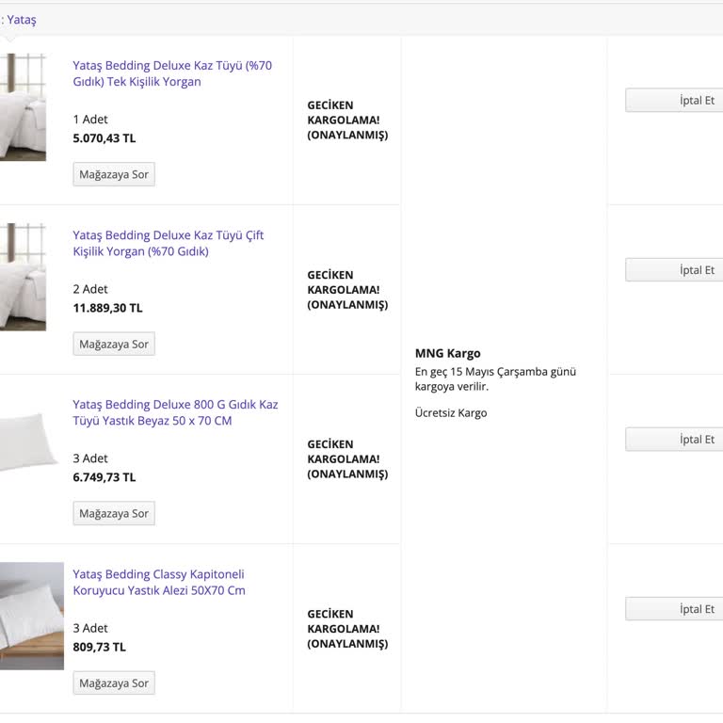
Task: Open the Yataş store link at top
Action: pyautogui.click(x=22, y=20)
